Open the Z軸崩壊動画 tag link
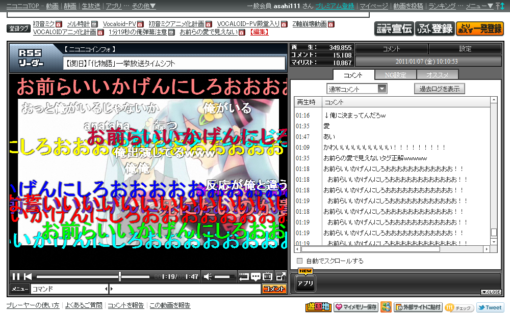The height and width of the screenshot is (313, 510). point(310,24)
